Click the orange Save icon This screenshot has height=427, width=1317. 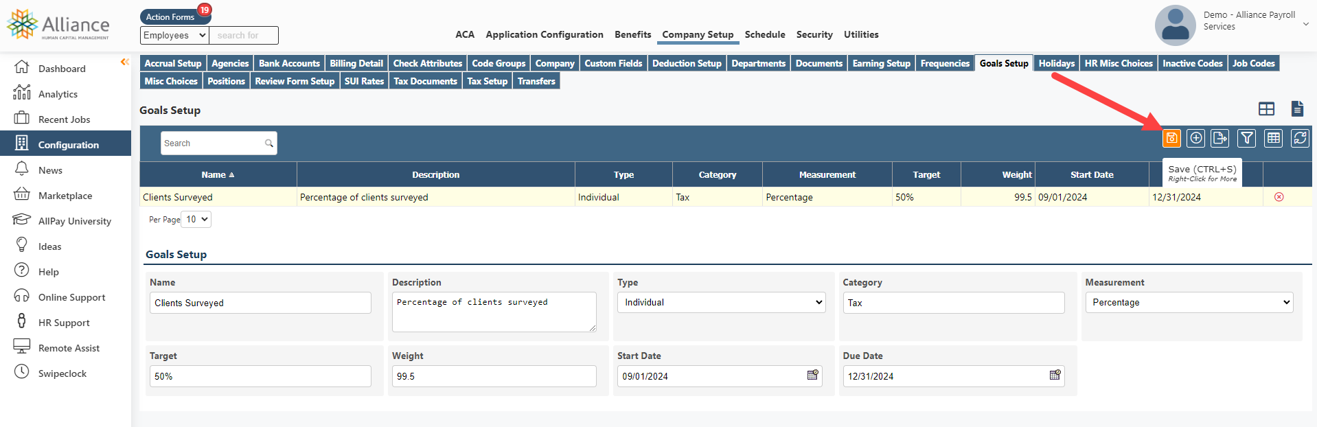click(x=1171, y=138)
